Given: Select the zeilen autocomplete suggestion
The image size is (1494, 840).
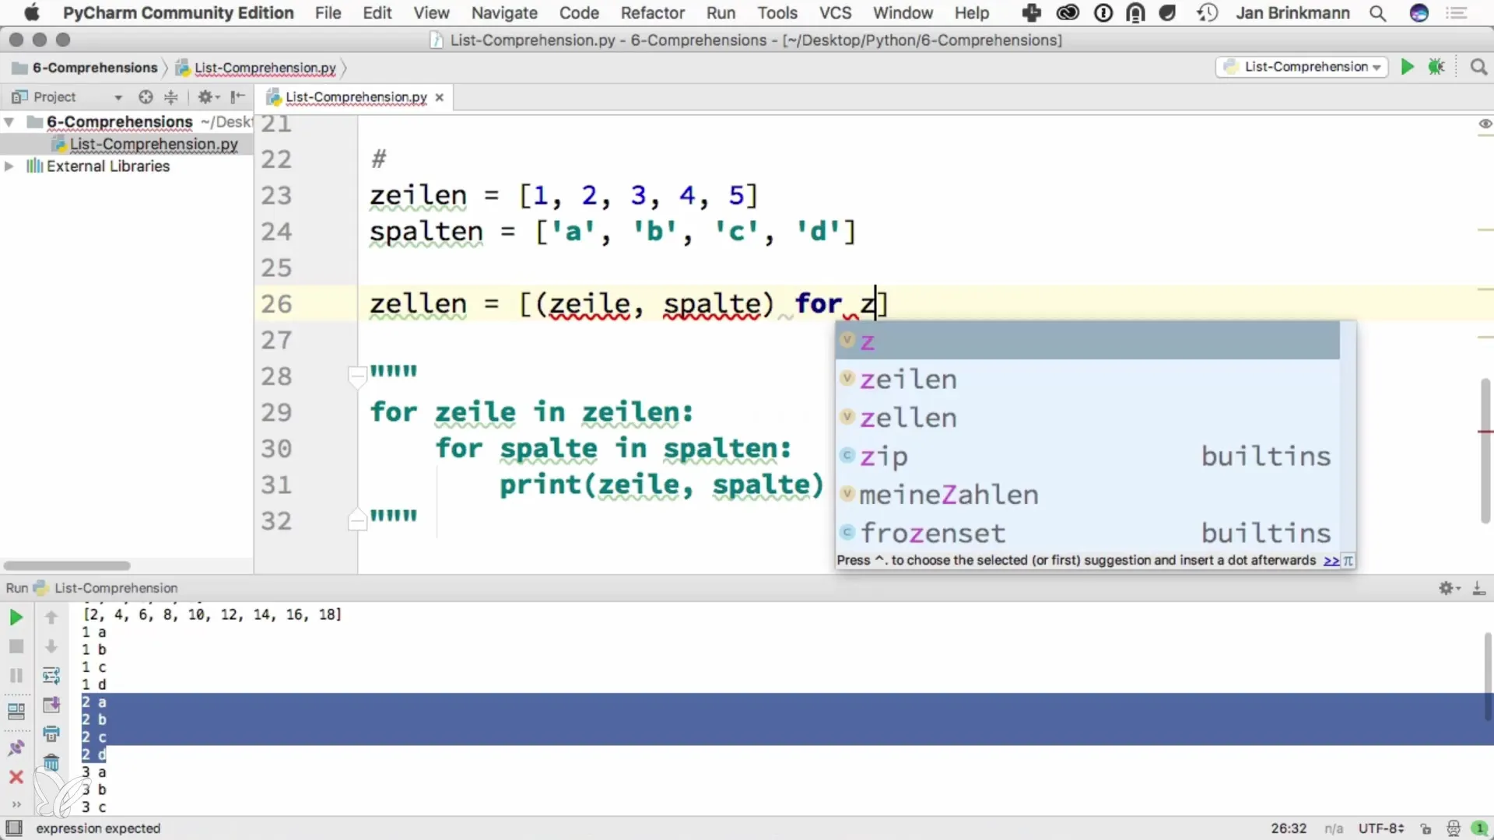Looking at the screenshot, I should (x=908, y=380).
